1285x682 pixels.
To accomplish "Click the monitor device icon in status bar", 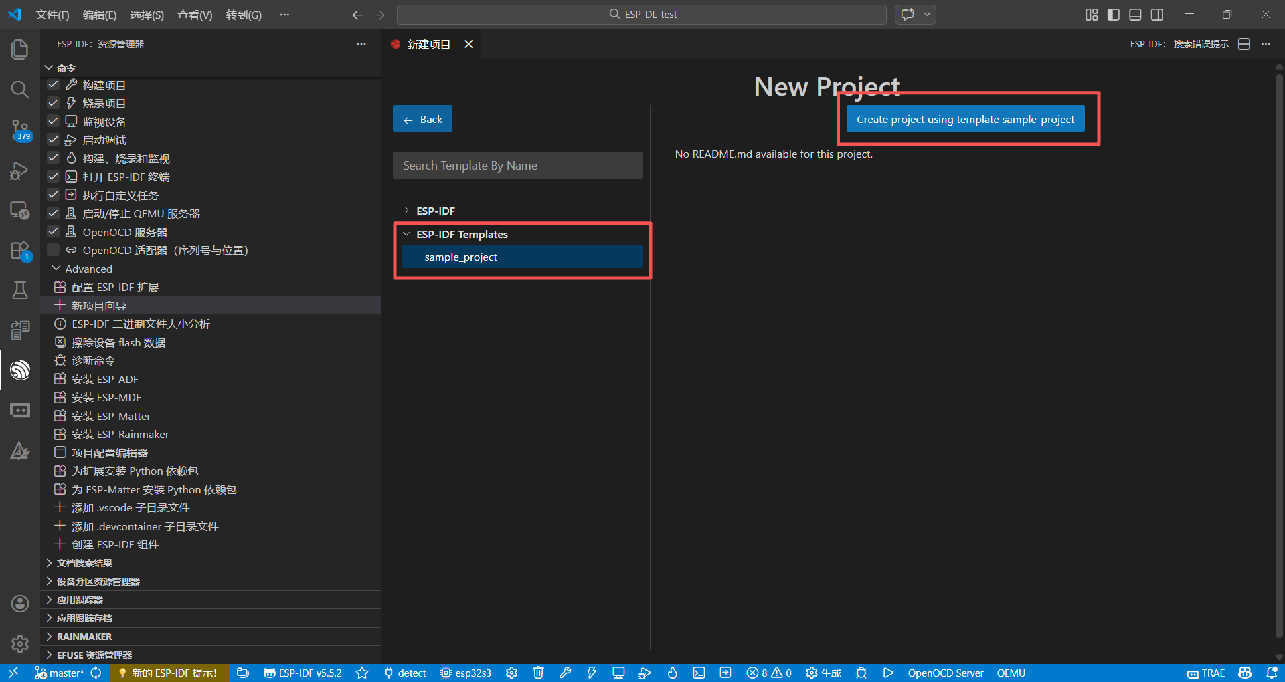I will point(618,673).
